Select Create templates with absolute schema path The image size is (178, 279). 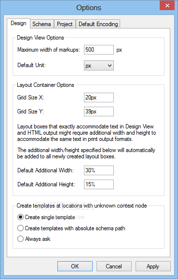[x=71, y=228]
